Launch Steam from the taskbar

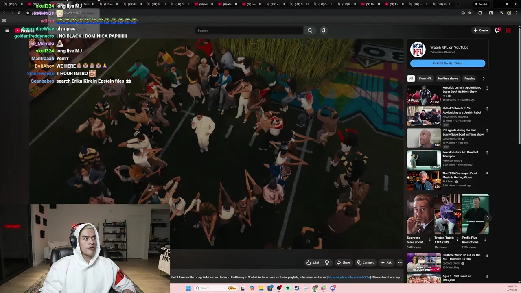297,288
